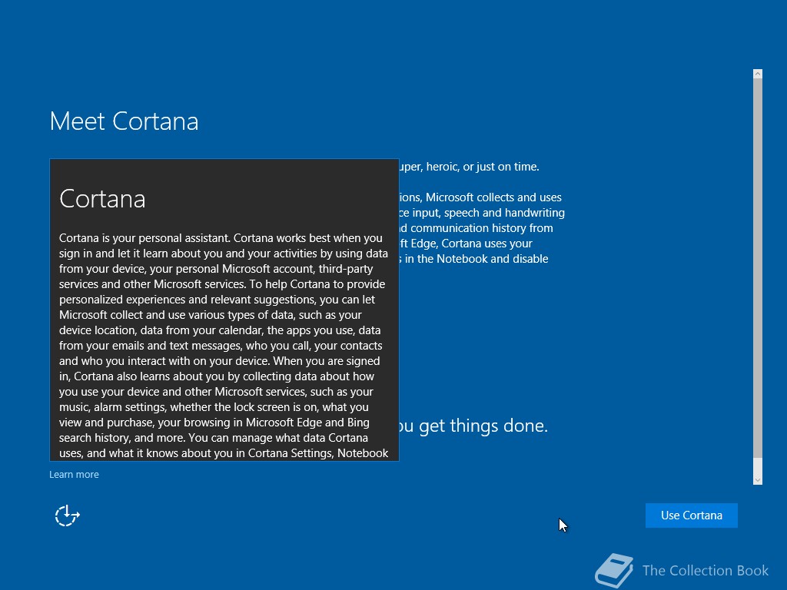Open the Ease of Access icon
The width and height of the screenshot is (787, 590).
pos(68,515)
